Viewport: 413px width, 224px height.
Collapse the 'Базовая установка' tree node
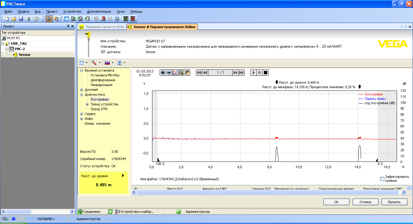point(82,70)
